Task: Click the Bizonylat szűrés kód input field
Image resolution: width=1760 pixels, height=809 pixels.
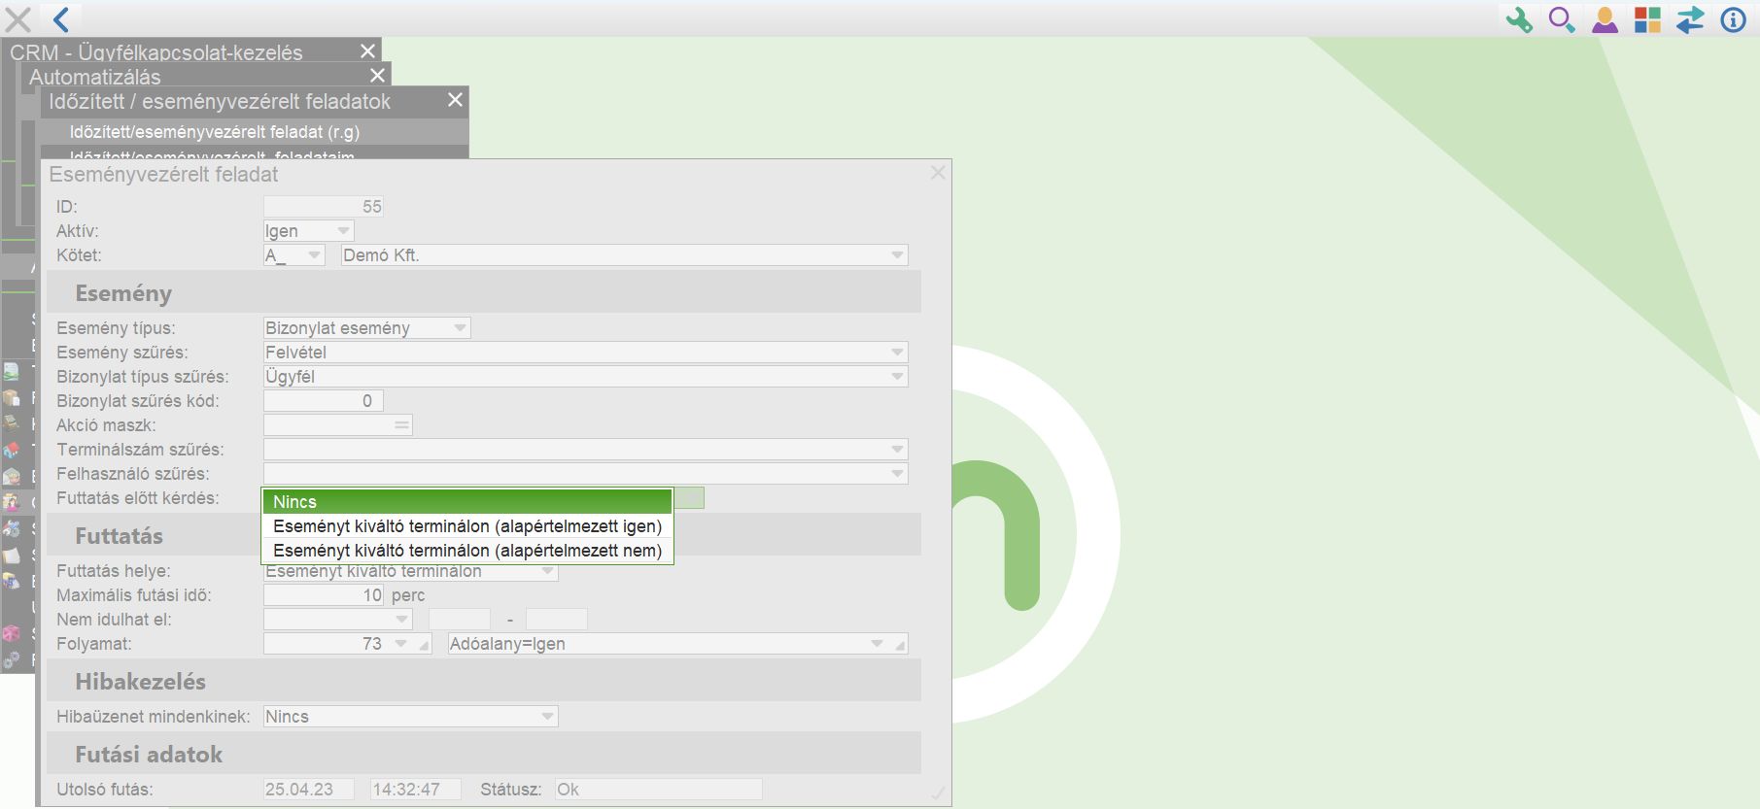Action: click(x=324, y=401)
